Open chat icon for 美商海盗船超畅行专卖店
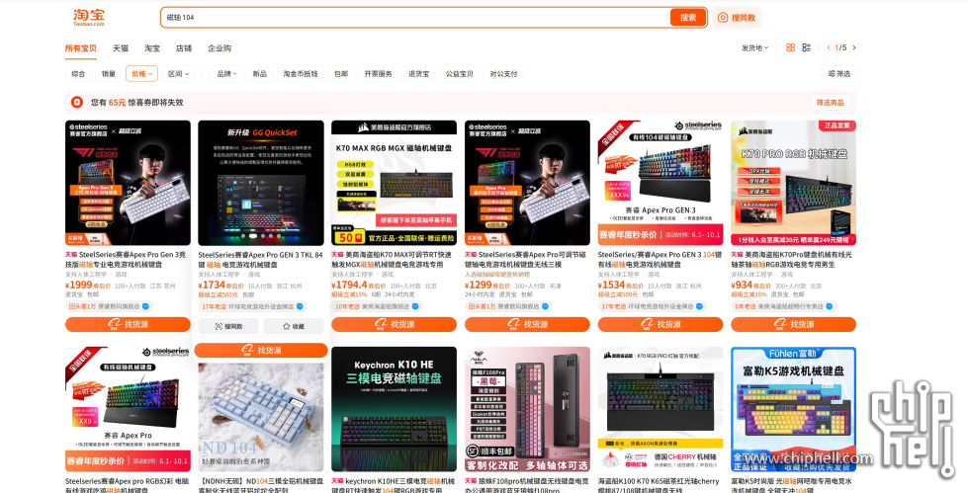The width and height of the screenshot is (968, 493). tap(830, 306)
